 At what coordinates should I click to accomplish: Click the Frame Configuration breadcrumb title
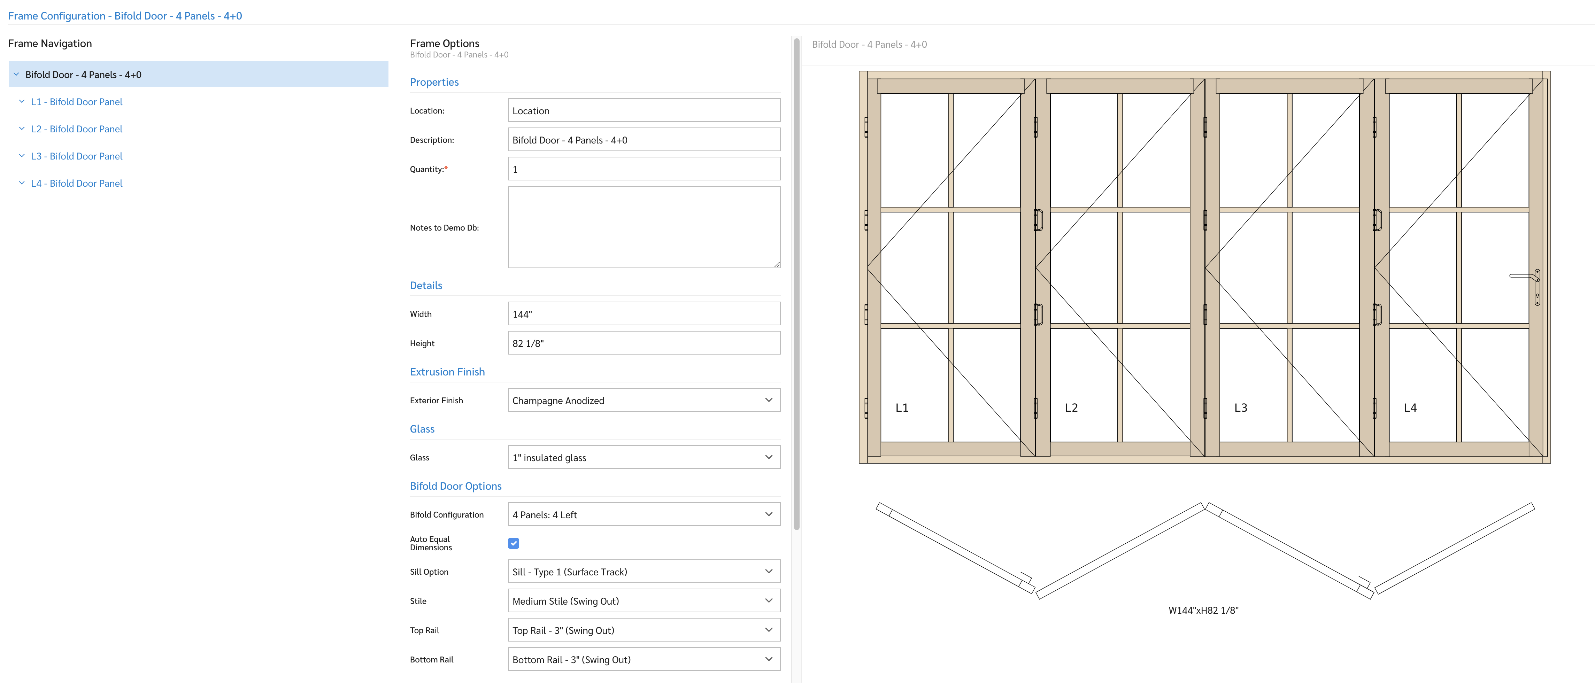(x=125, y=15)
